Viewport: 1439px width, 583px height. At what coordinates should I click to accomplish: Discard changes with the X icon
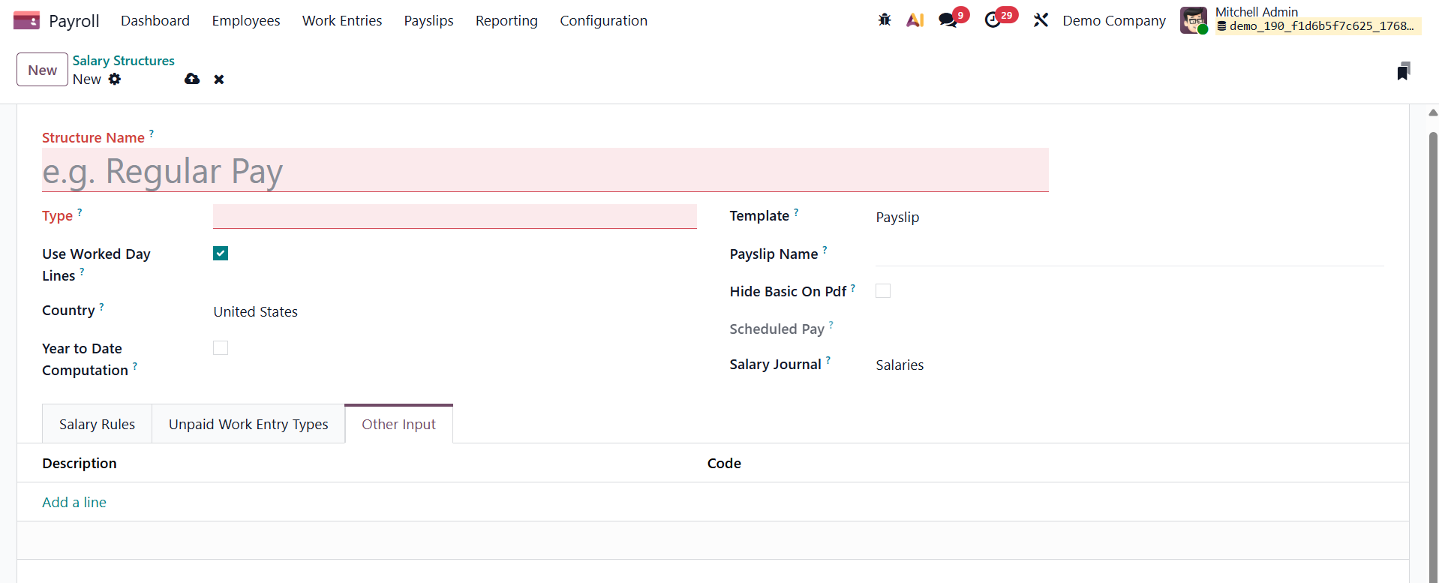click(219, 80)
